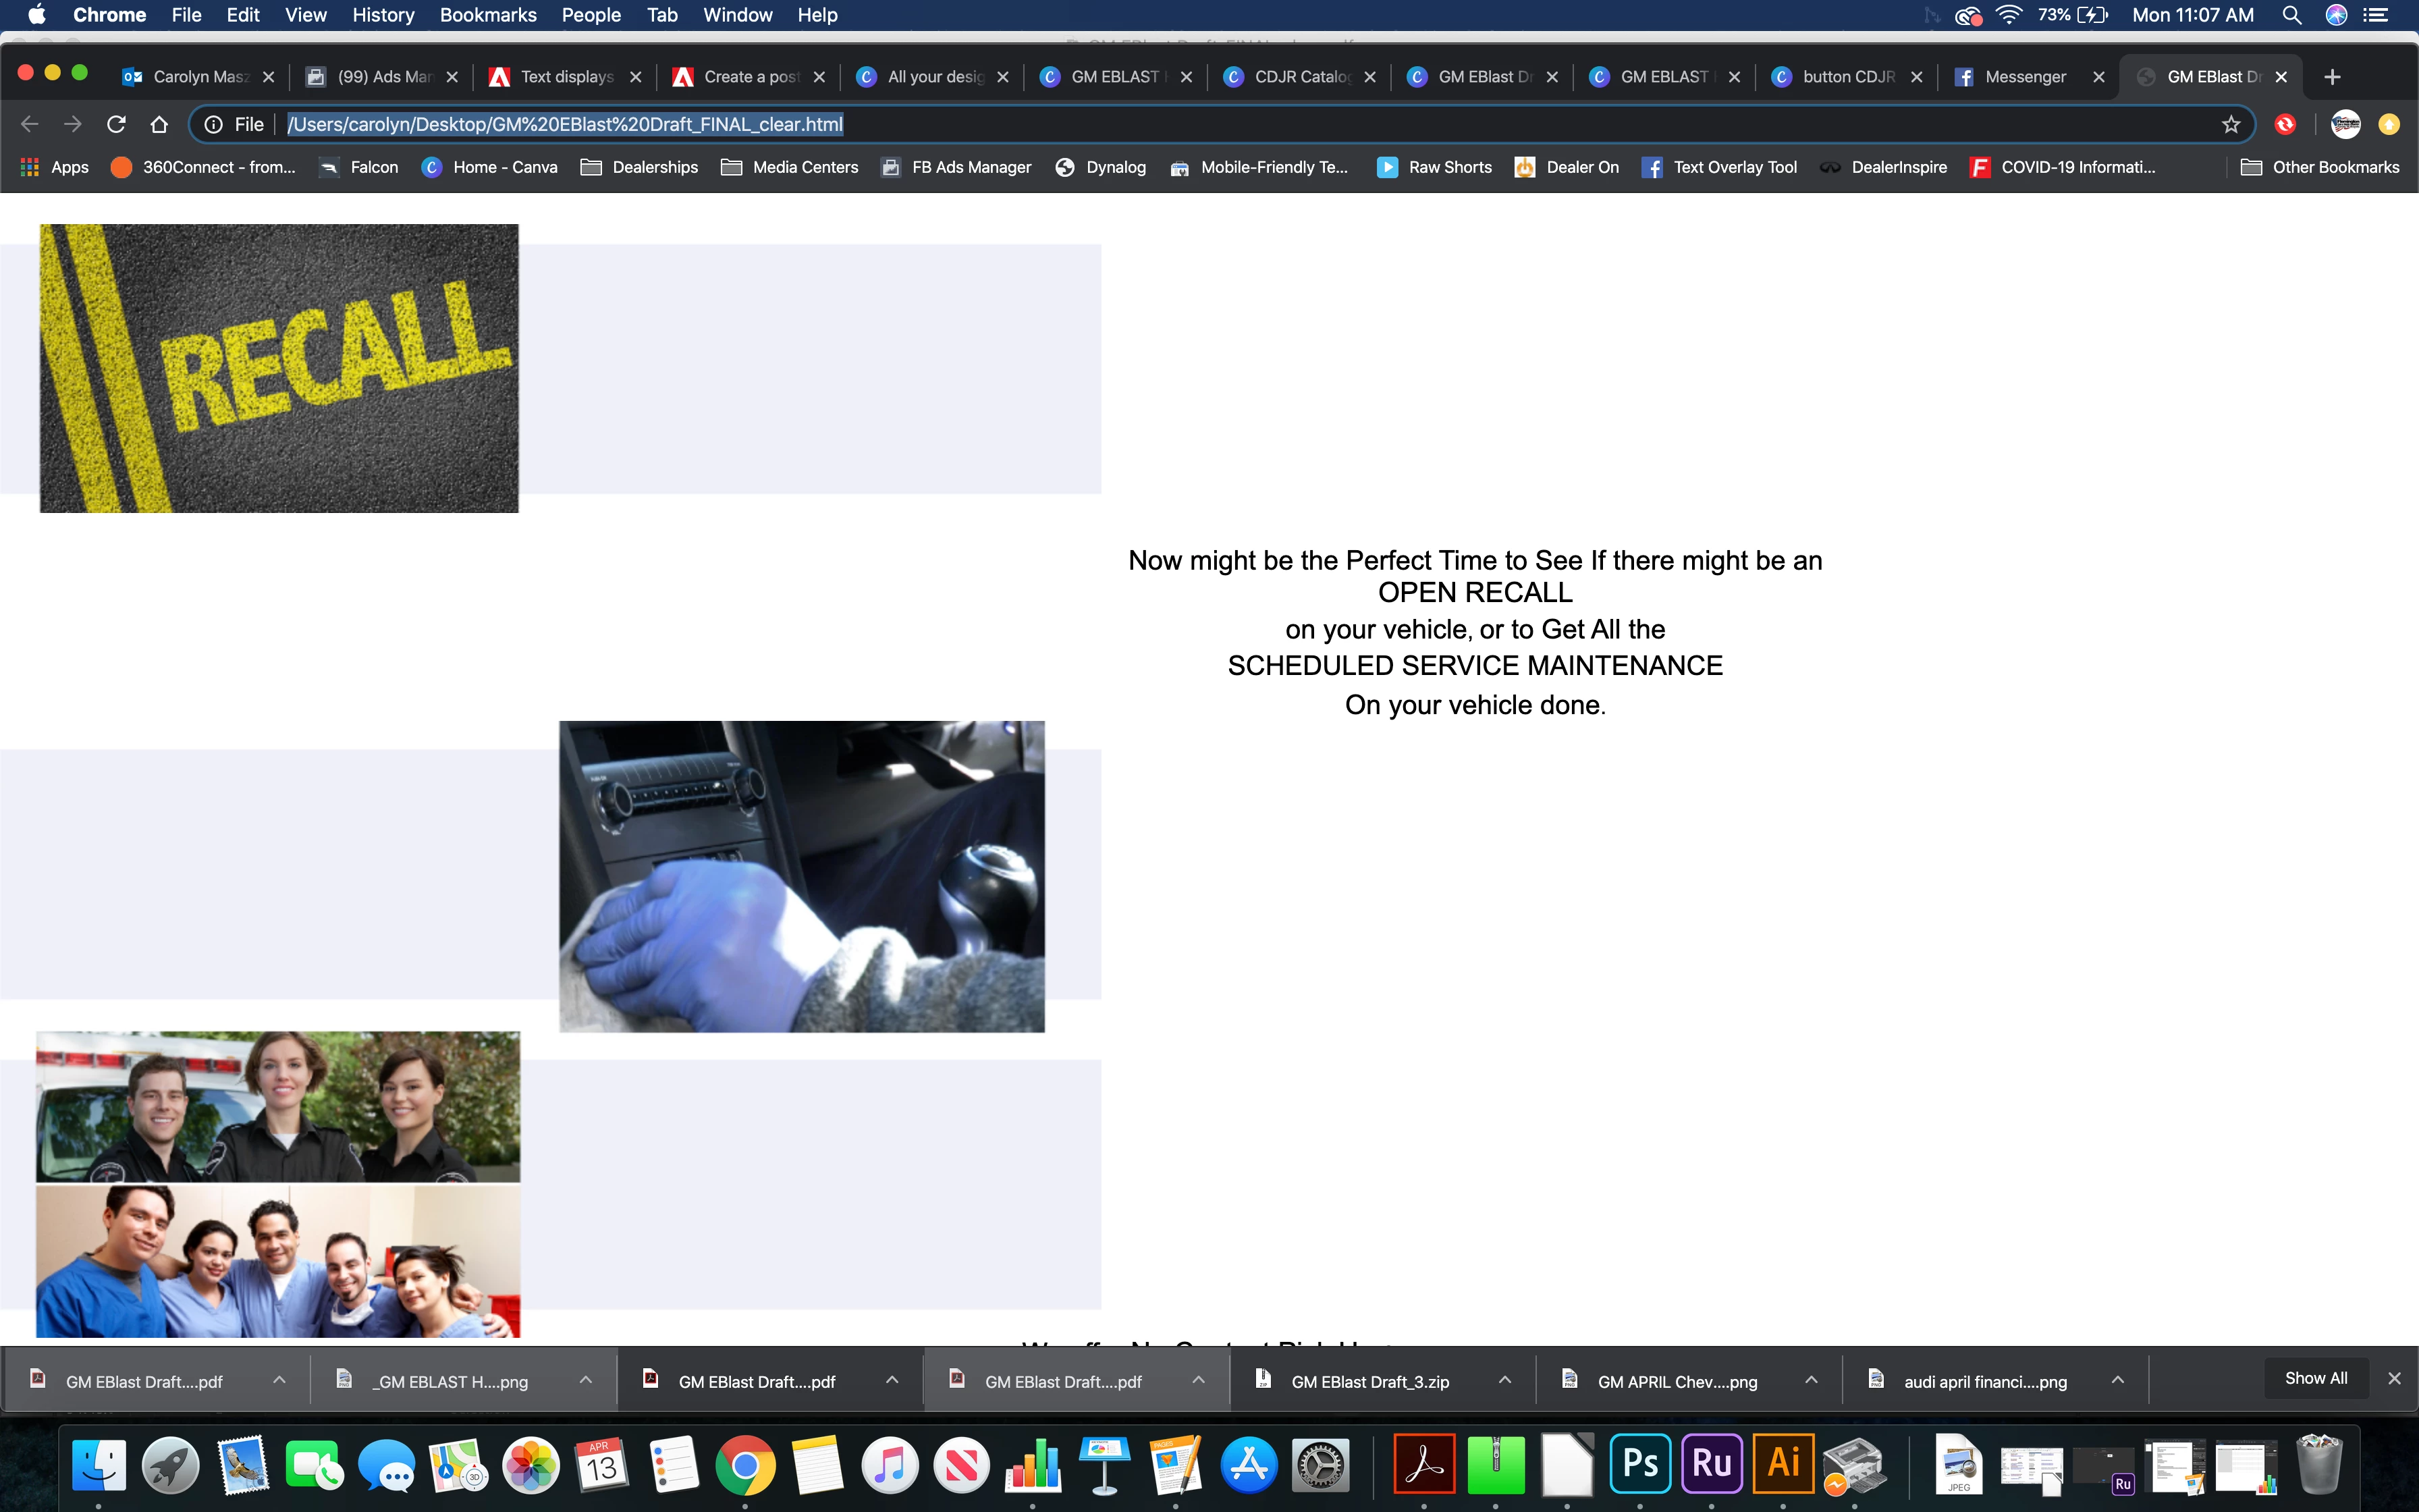Viewport: 2419px width, 1512px height.
Task: Expand options for audi april financi png download
Action: coord(2117,1380)
